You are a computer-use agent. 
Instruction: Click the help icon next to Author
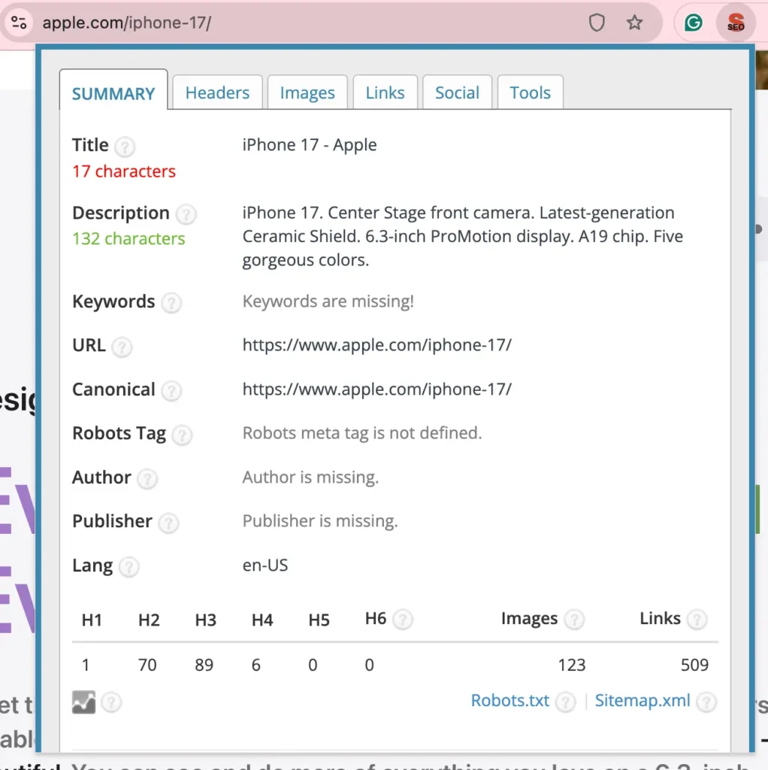pos(147,479)
